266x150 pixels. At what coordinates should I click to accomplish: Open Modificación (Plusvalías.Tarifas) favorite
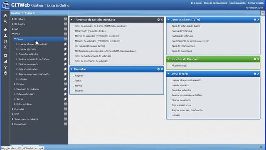click(x=91, y=31)
